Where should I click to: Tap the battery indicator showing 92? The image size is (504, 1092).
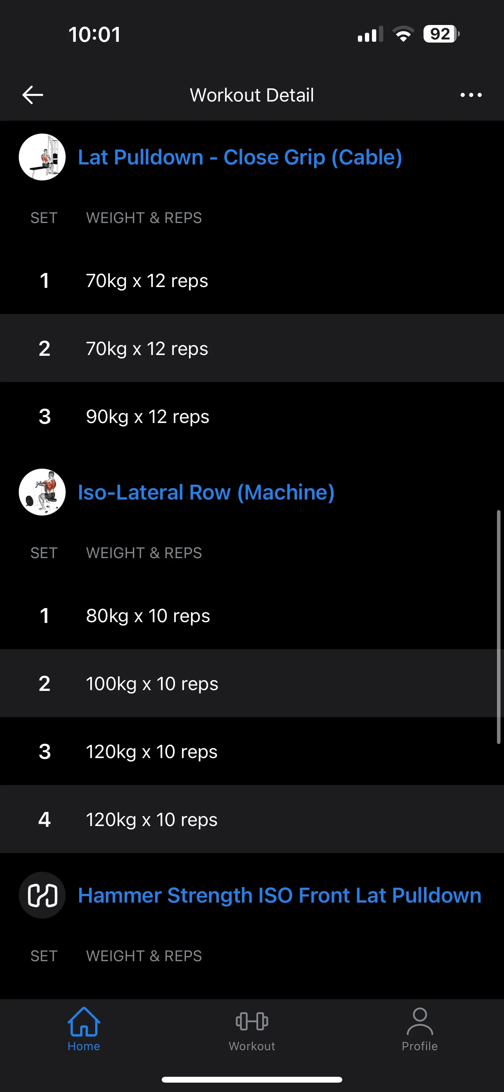click(x=441, y=34)
